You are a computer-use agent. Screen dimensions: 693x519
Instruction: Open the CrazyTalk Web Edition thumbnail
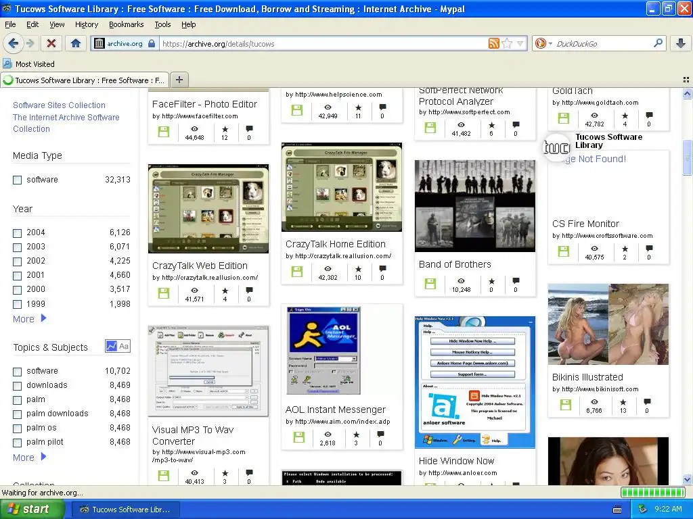tap(208, 209)
